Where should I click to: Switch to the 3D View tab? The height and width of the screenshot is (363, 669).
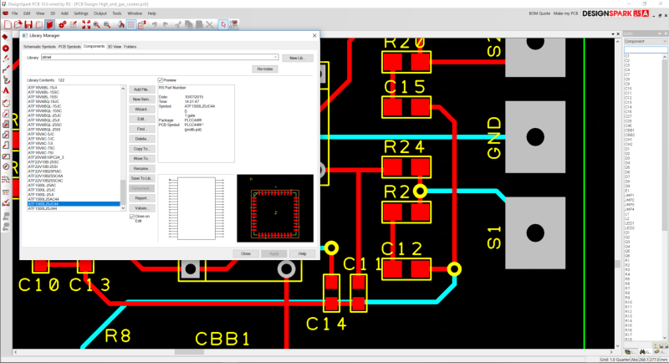115,47
